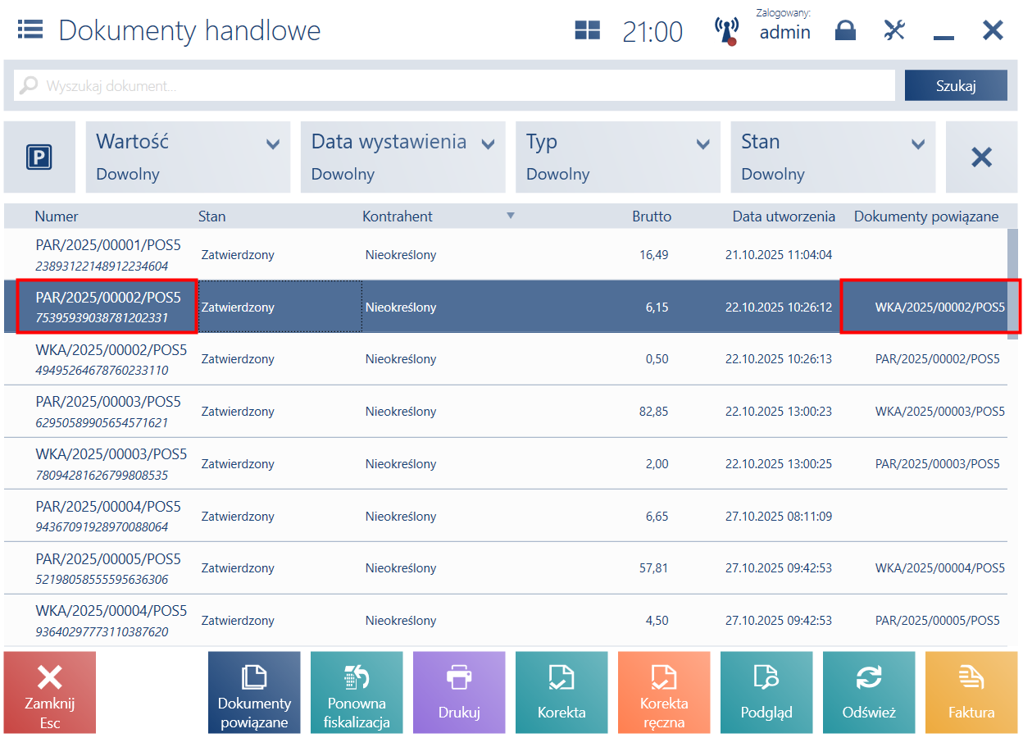Toggle the parked documents P filter
Image resolution: width=1023 pixels, height=738 pixels.
click(x=39, y=157)
